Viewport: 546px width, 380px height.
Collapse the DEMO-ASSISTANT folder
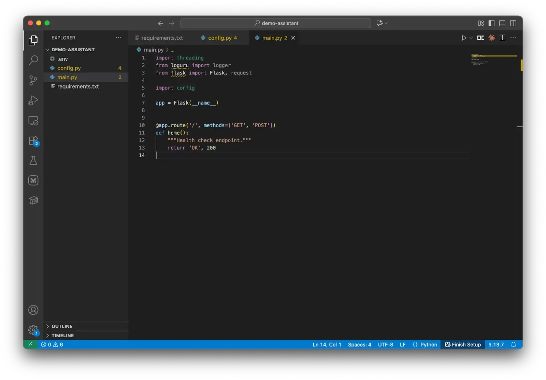(47, 50)
